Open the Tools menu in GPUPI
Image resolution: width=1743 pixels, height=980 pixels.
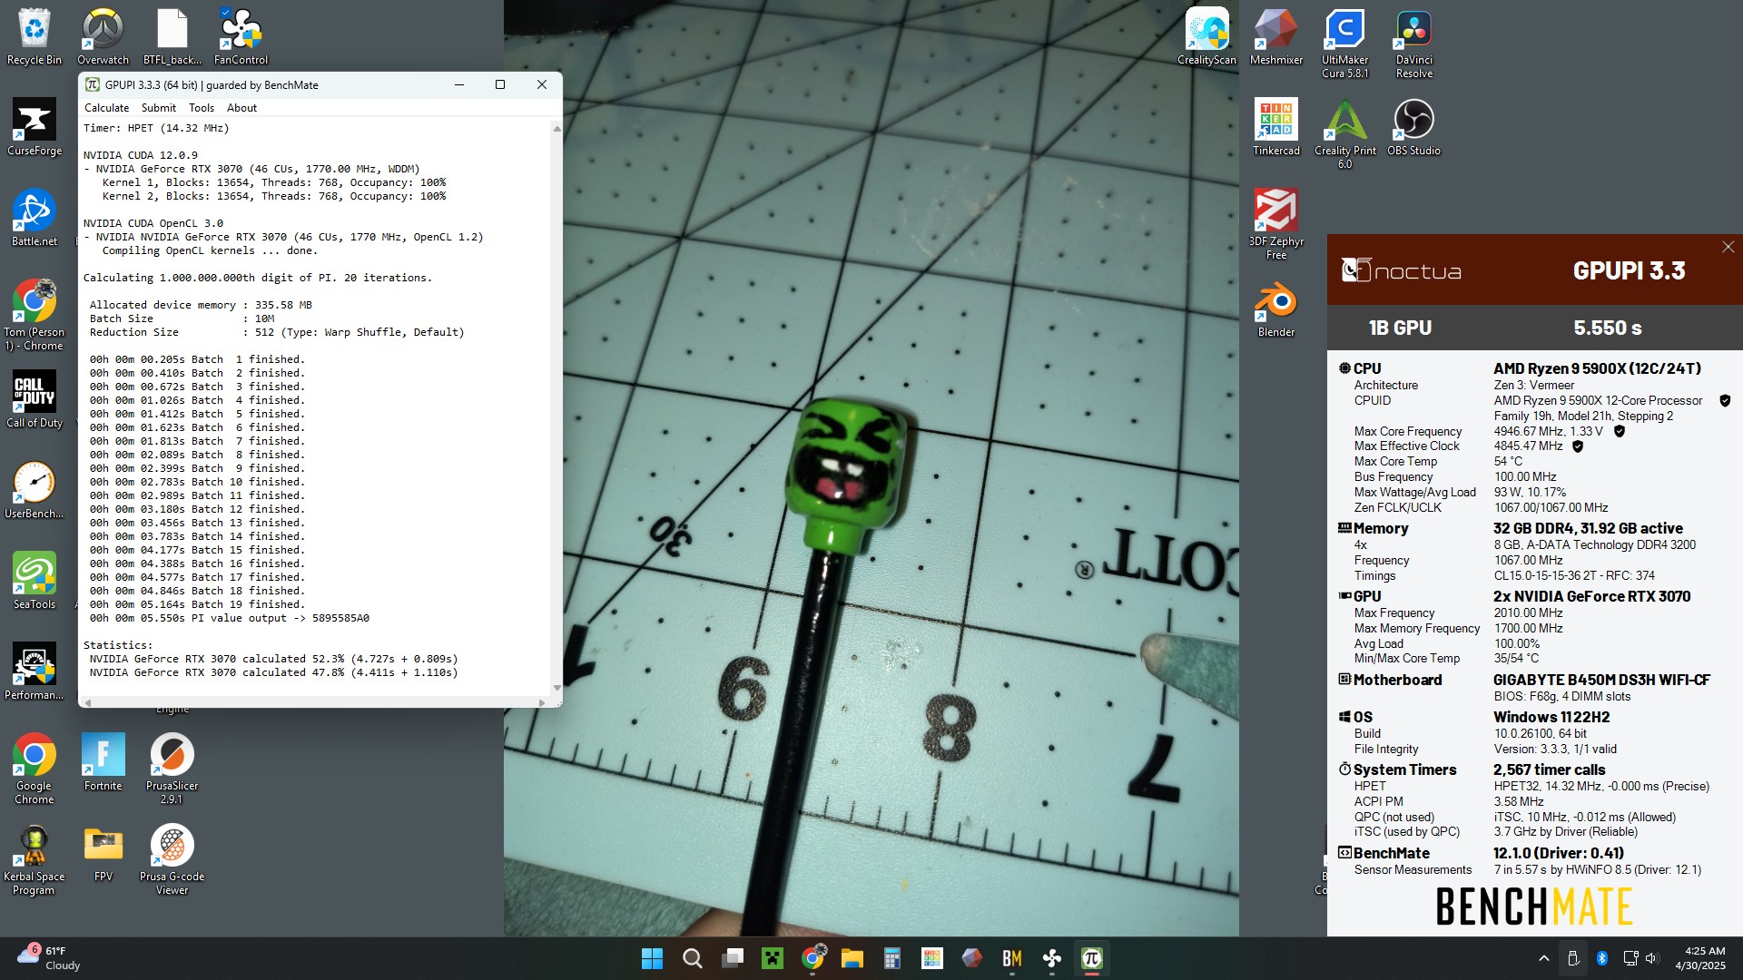click(202, 107)
